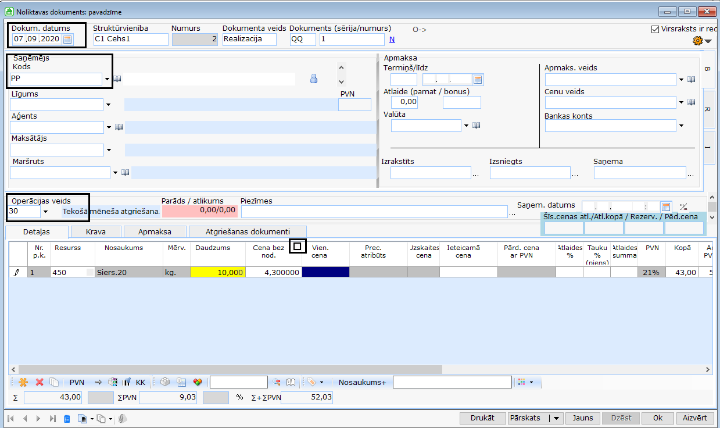Click the right arrow icon in the details toolbar
The image size is (720, 428).
[x=98, y=382]
